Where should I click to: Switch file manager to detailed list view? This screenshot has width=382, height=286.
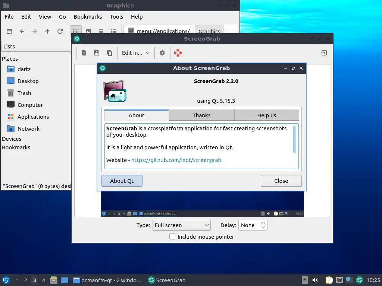(x=114, y=31)
